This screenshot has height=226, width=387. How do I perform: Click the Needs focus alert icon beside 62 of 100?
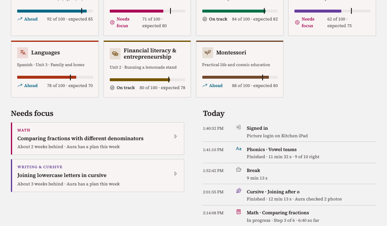[297, 23]
